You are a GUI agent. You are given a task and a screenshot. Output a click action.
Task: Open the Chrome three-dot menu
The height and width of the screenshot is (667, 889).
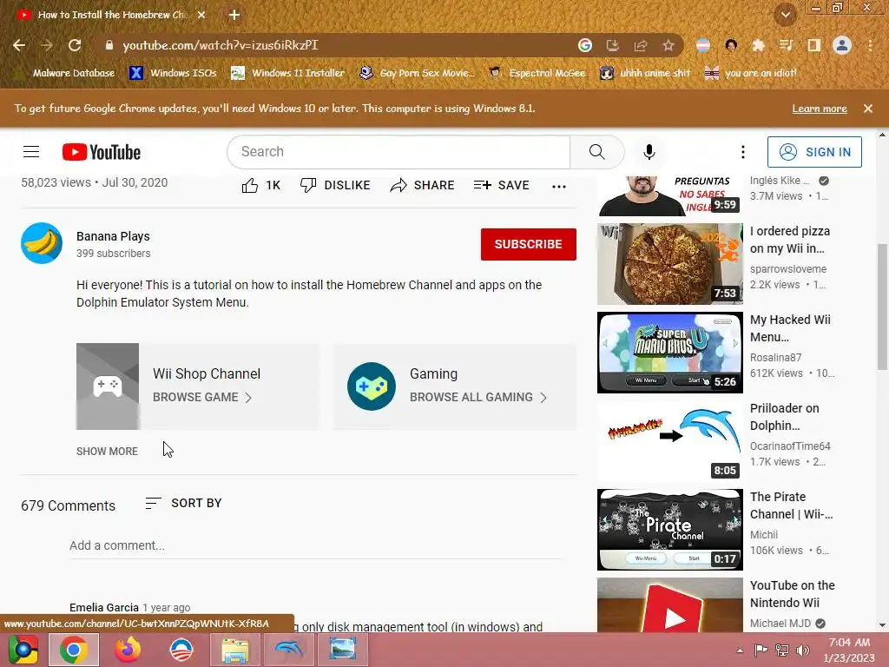point(870,45)
